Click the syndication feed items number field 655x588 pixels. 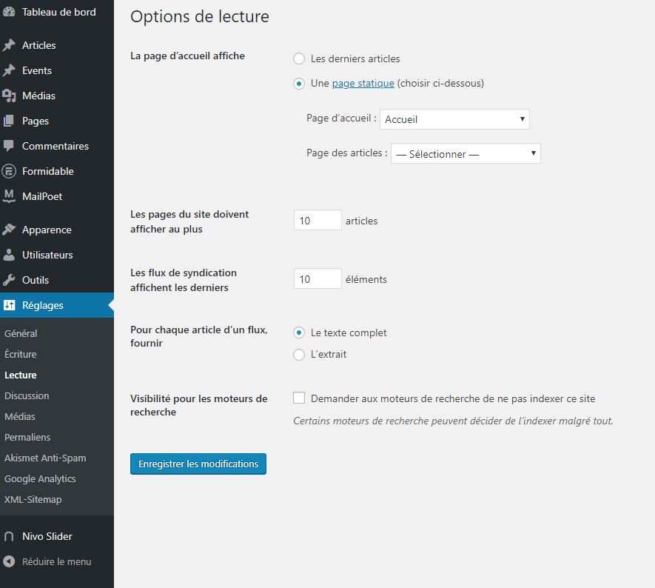click(318, 279)
